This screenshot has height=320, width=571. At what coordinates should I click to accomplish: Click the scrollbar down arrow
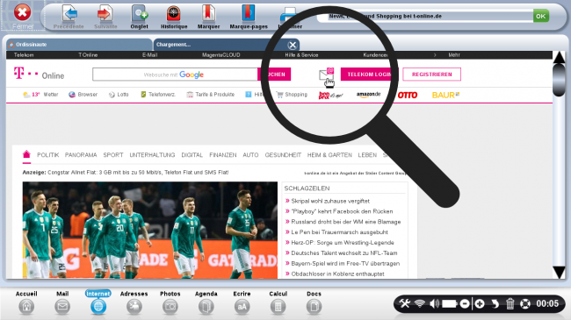tap(559, 272)
